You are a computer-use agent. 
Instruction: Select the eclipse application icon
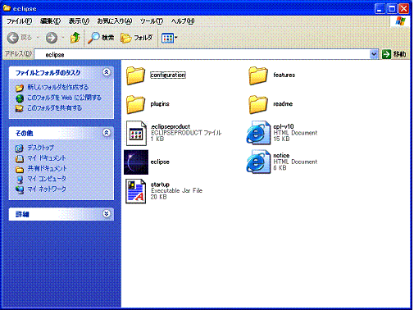(x=136, y=162)
